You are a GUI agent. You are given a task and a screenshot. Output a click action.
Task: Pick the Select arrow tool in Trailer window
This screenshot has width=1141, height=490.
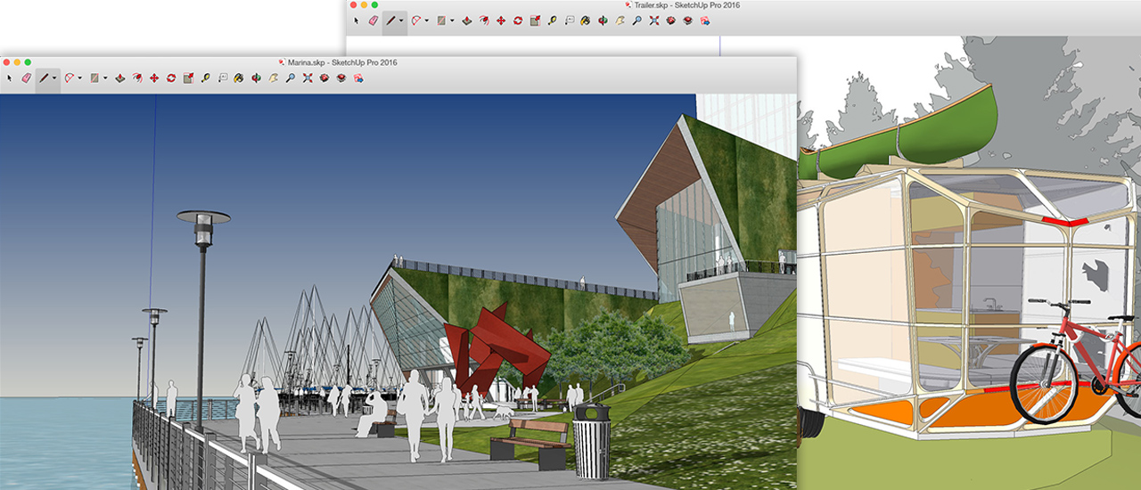(x=356, y=20)
